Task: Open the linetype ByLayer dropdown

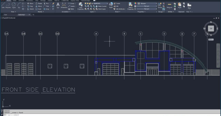Action: [x=156, y=9]
